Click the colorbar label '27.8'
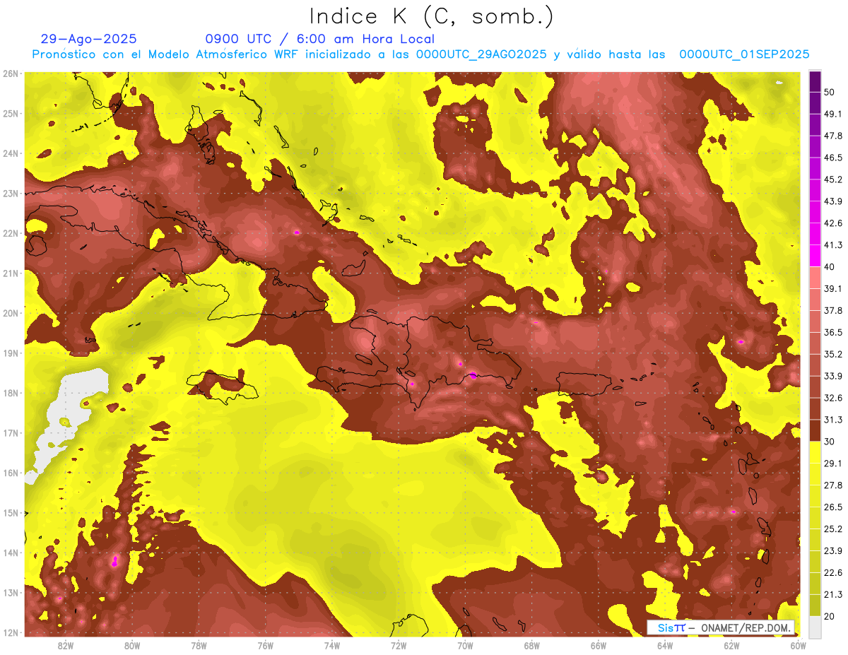Image resolution: width=848 pixels, height=655 pixels. tap(832, 485)
